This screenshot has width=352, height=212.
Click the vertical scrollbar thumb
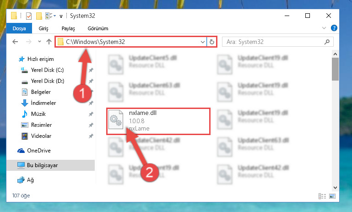pos(335,69)
